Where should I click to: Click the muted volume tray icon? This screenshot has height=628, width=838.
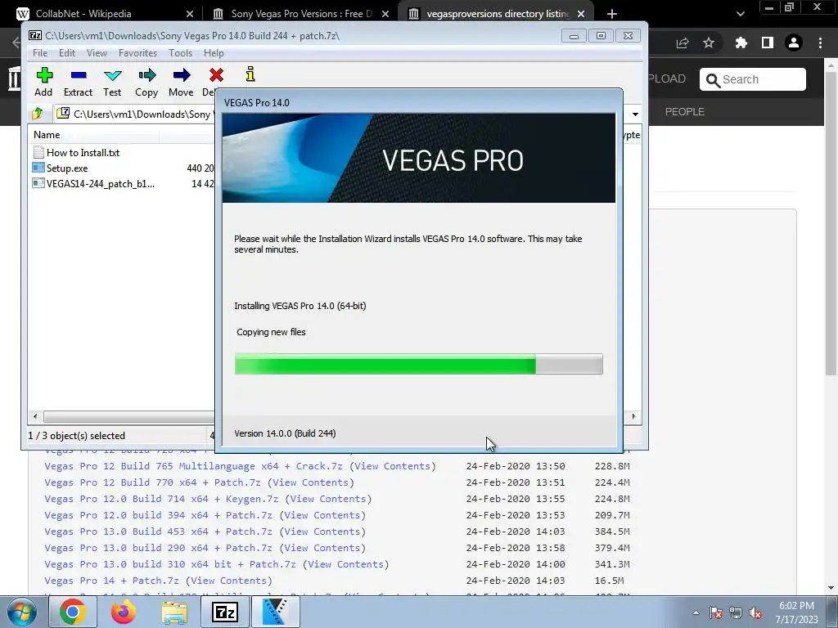coord(755,612)
